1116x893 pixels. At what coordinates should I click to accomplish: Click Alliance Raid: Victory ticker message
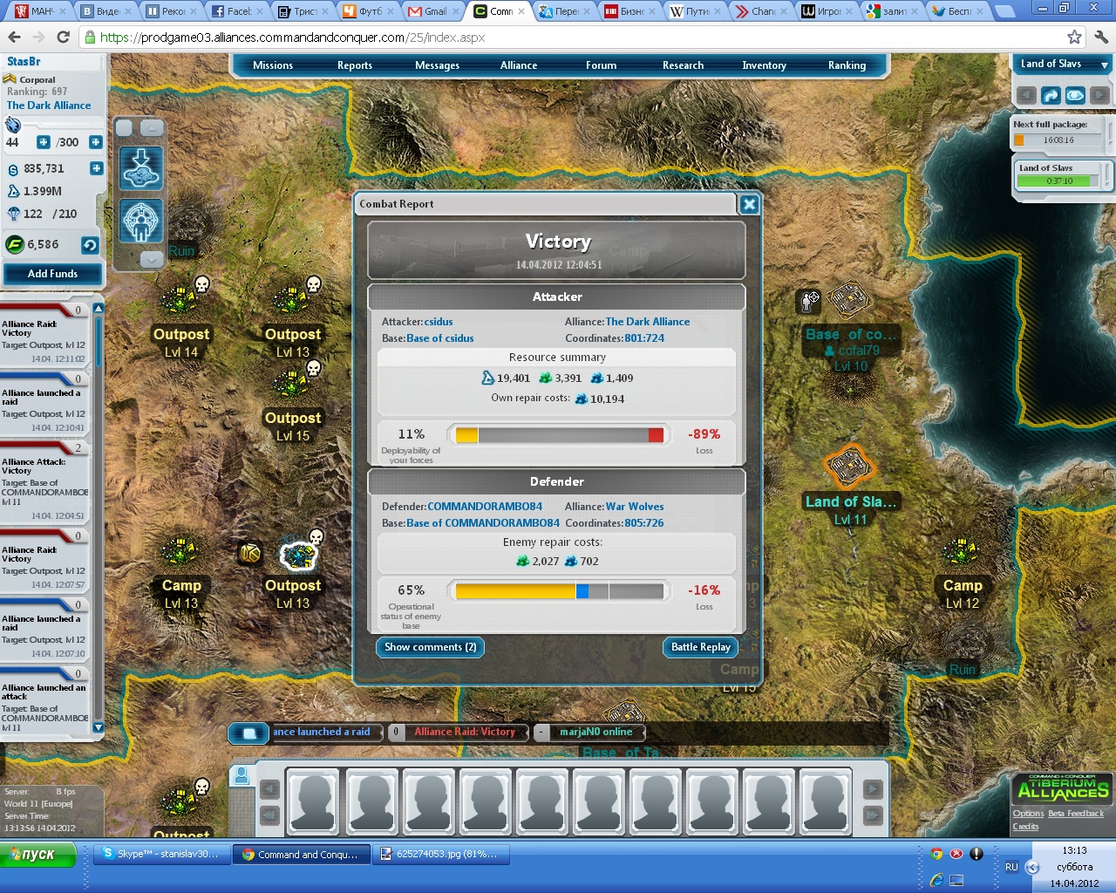tap(465, 733)
